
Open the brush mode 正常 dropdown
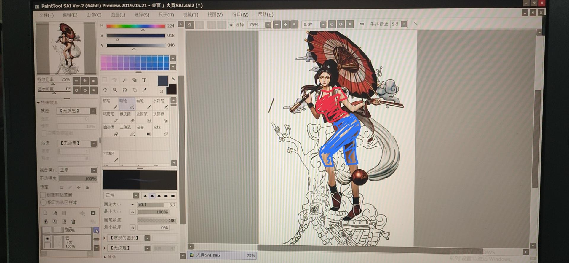point(136,195)
